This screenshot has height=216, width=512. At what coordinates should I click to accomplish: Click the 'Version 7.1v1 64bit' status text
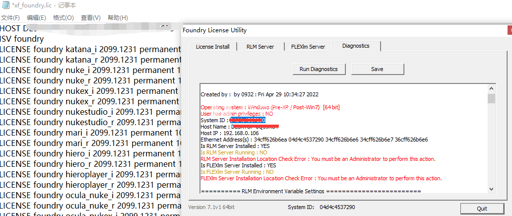211,207
